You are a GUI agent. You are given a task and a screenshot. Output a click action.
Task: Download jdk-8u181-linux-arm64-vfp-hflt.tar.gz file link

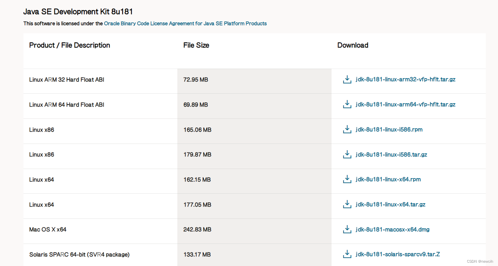(406, 104)
